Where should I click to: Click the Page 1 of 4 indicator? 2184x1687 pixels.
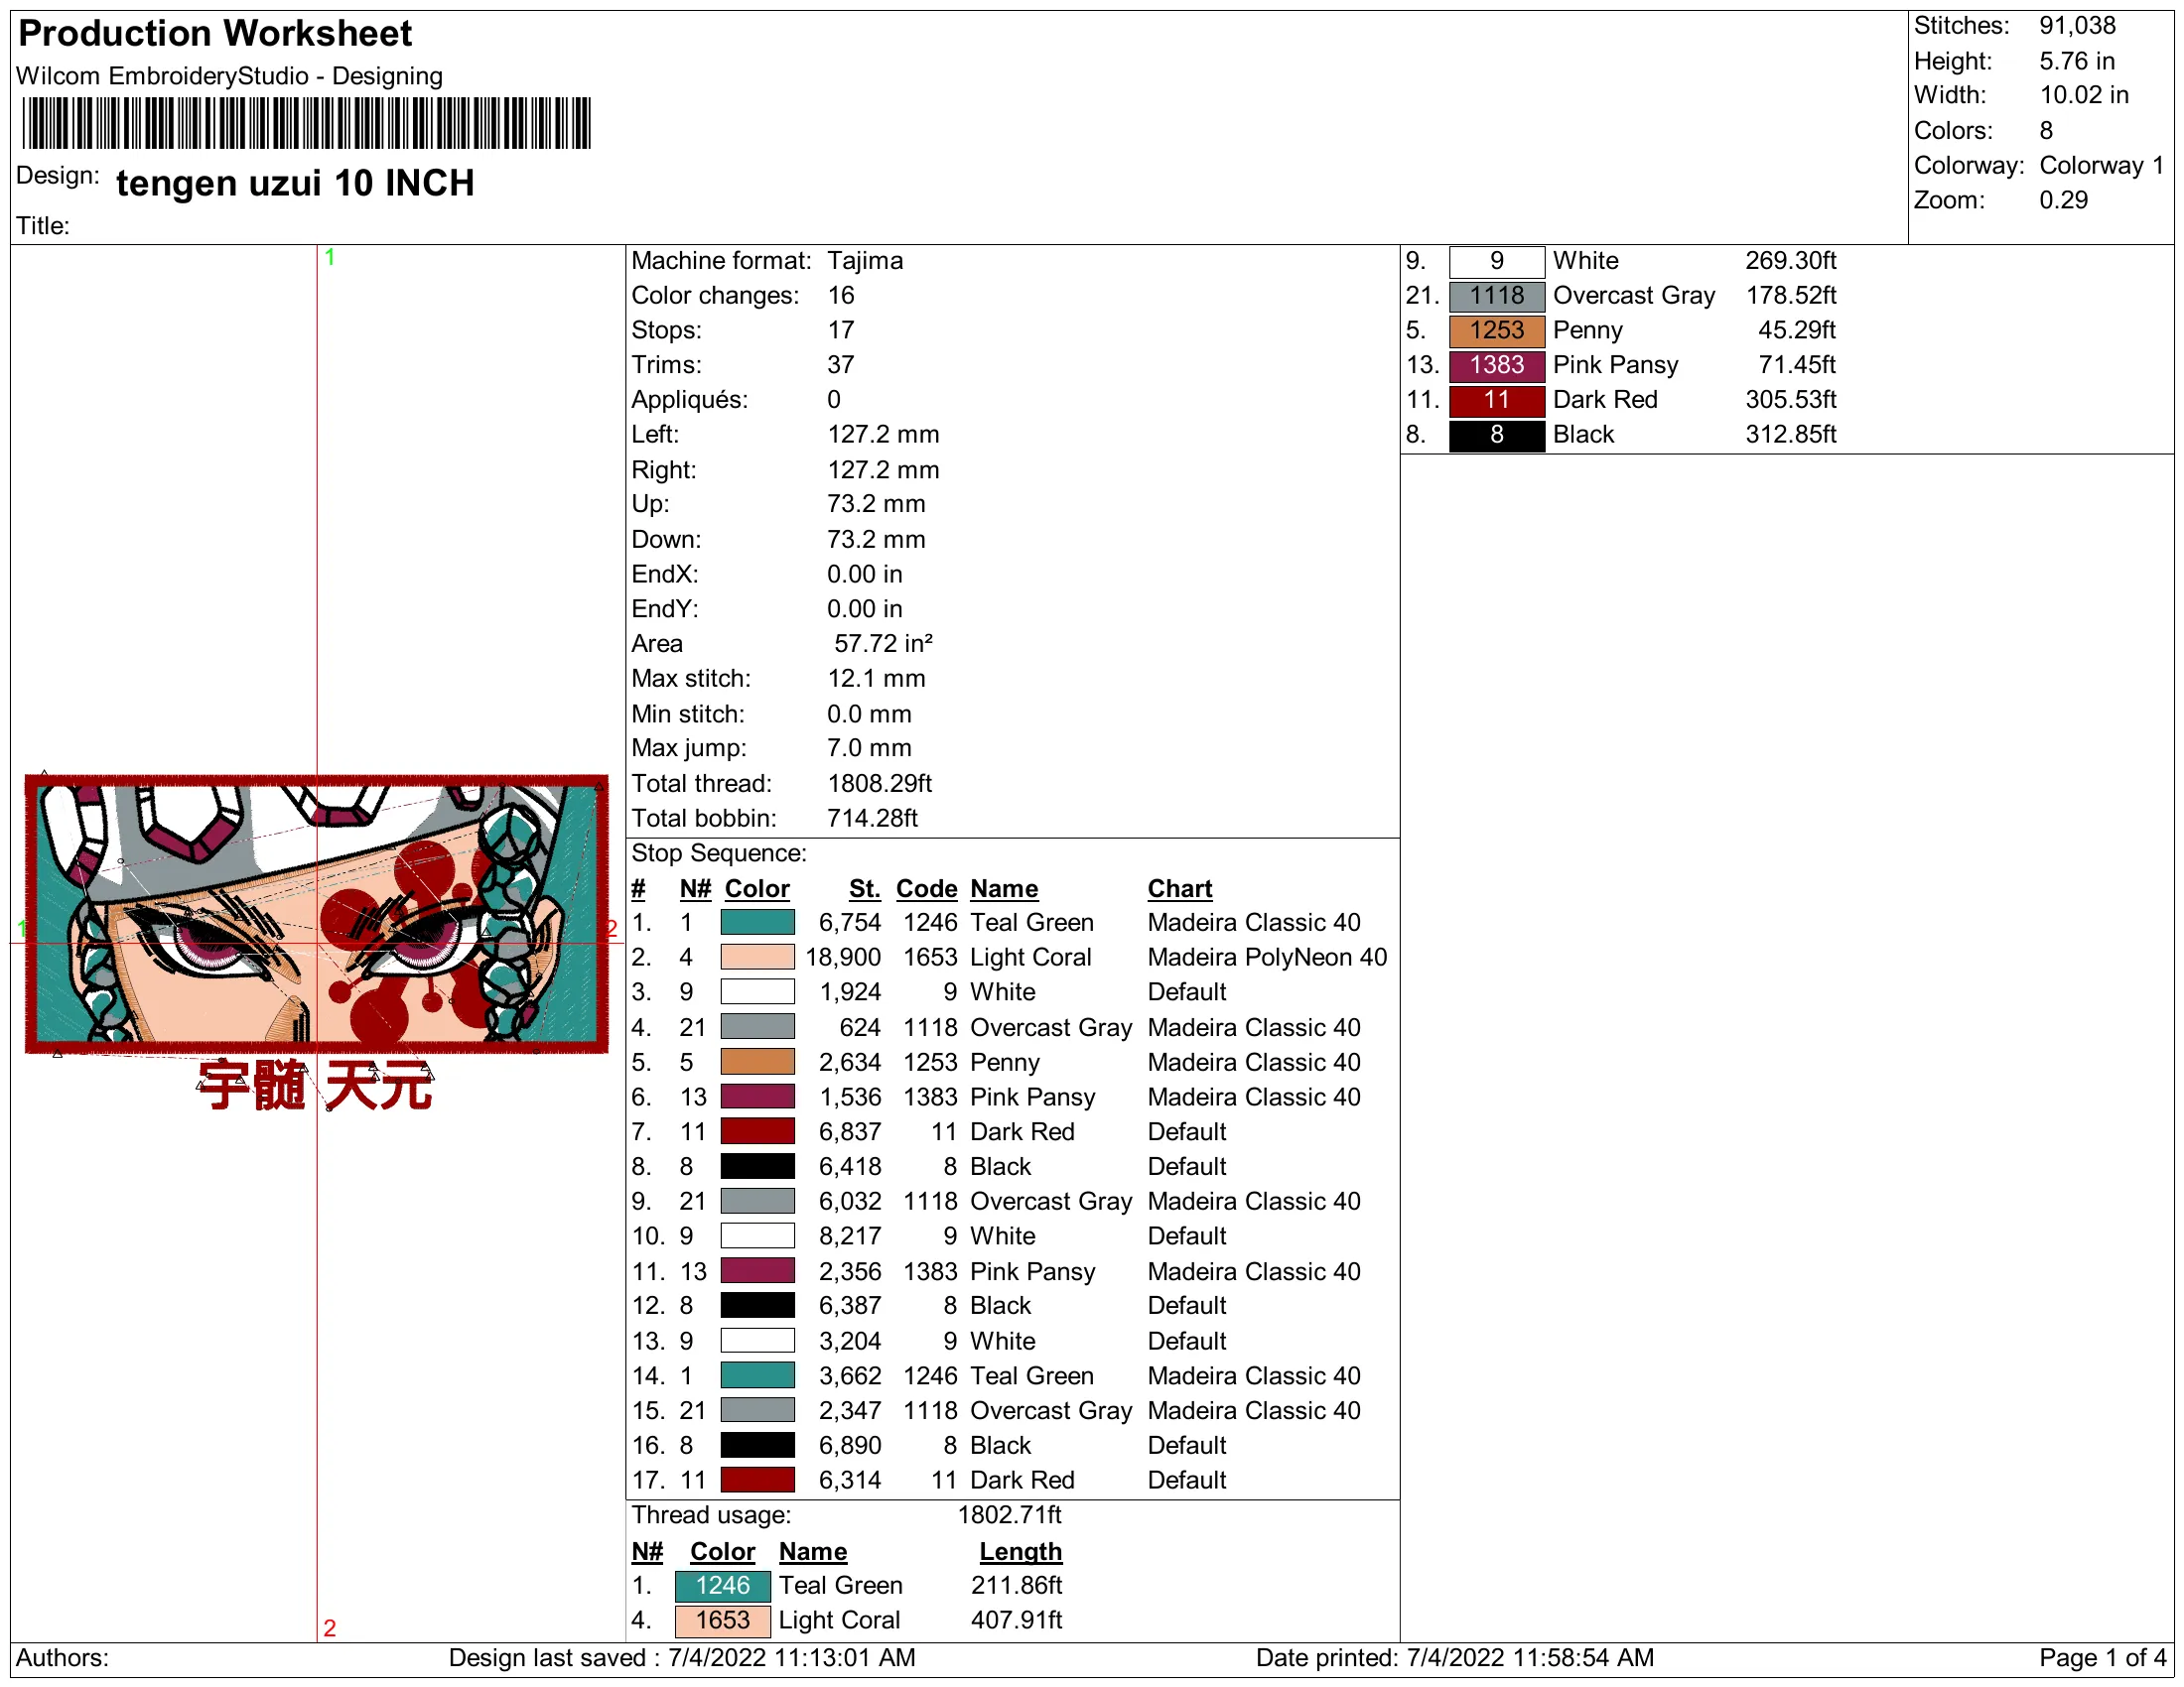[x=2103, y=1659]
